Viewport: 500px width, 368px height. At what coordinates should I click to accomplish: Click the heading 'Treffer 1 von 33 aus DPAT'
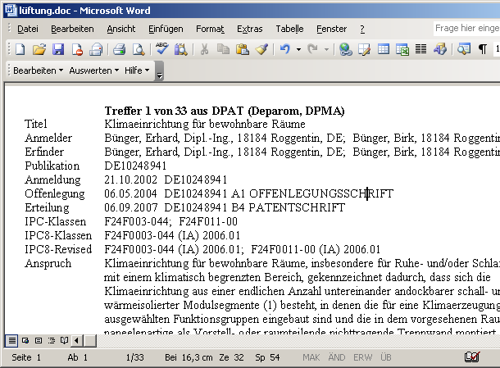(x=225, y=111)
